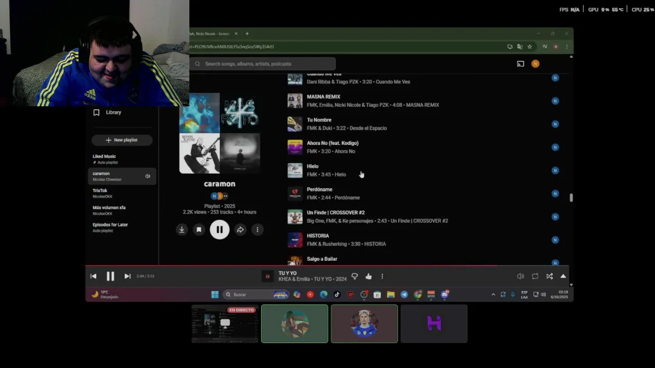Viewport: 655px width, 368px height.
Task: Expand the player page arrow
Action: 563,276
